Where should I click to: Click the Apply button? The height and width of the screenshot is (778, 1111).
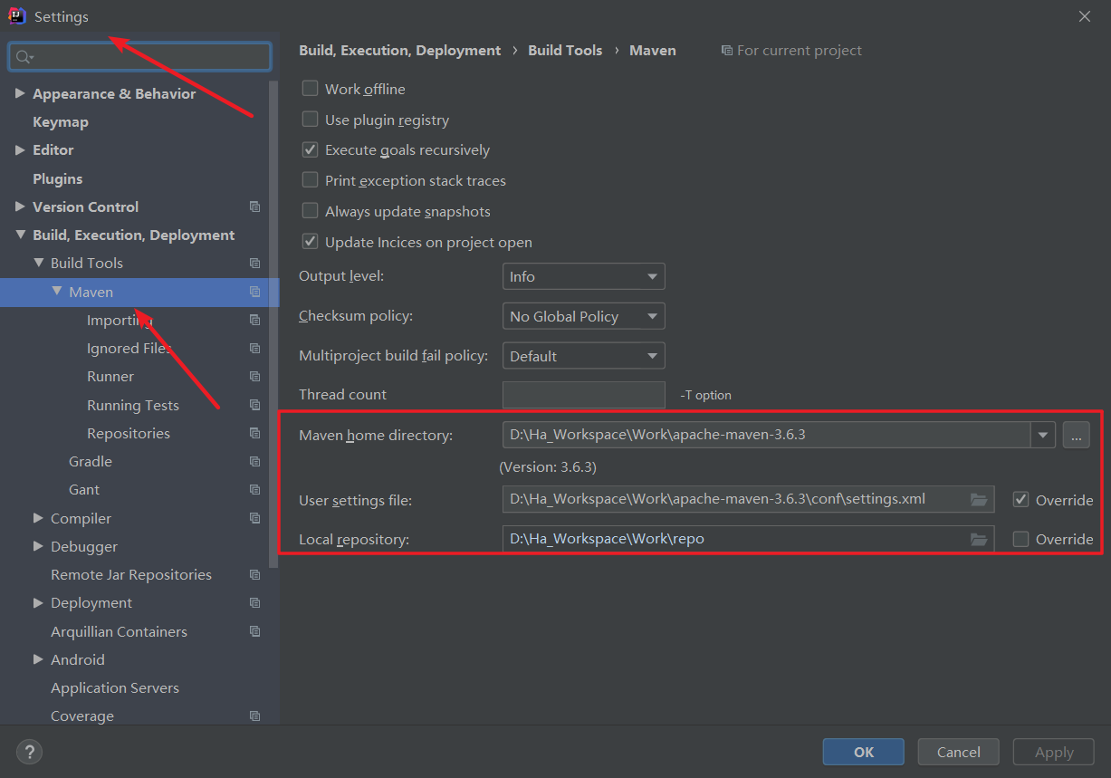click(1054, 752)
